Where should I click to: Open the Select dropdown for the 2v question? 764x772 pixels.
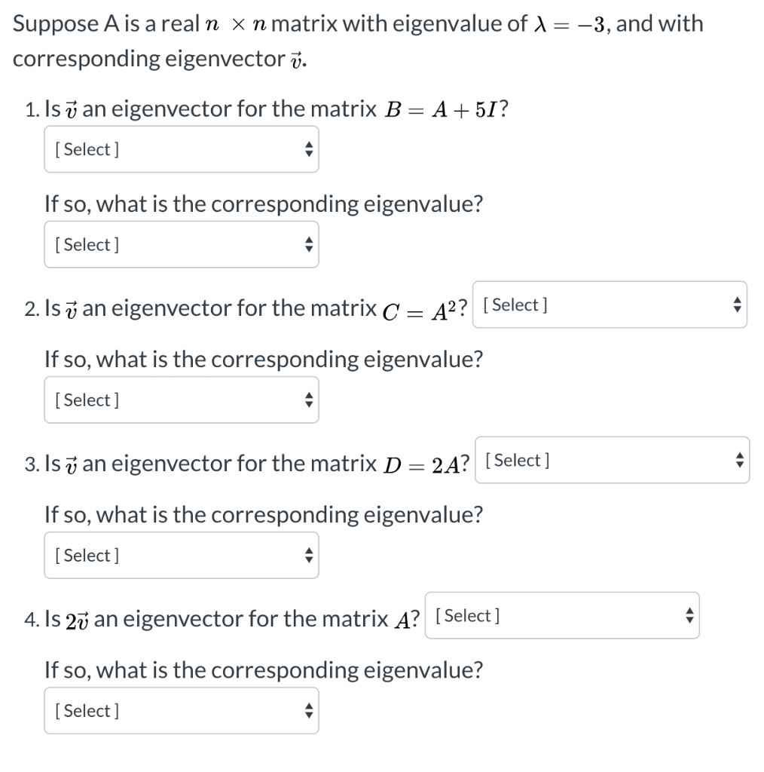[x=561, y=615]
